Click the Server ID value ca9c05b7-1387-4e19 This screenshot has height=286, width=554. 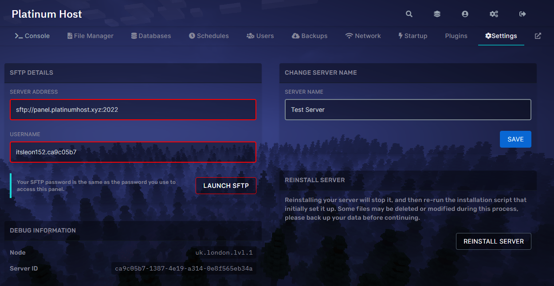[x=184, y=268]
